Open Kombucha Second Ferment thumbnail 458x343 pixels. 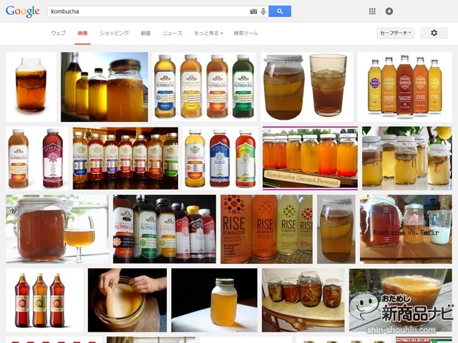pos(310,158)
